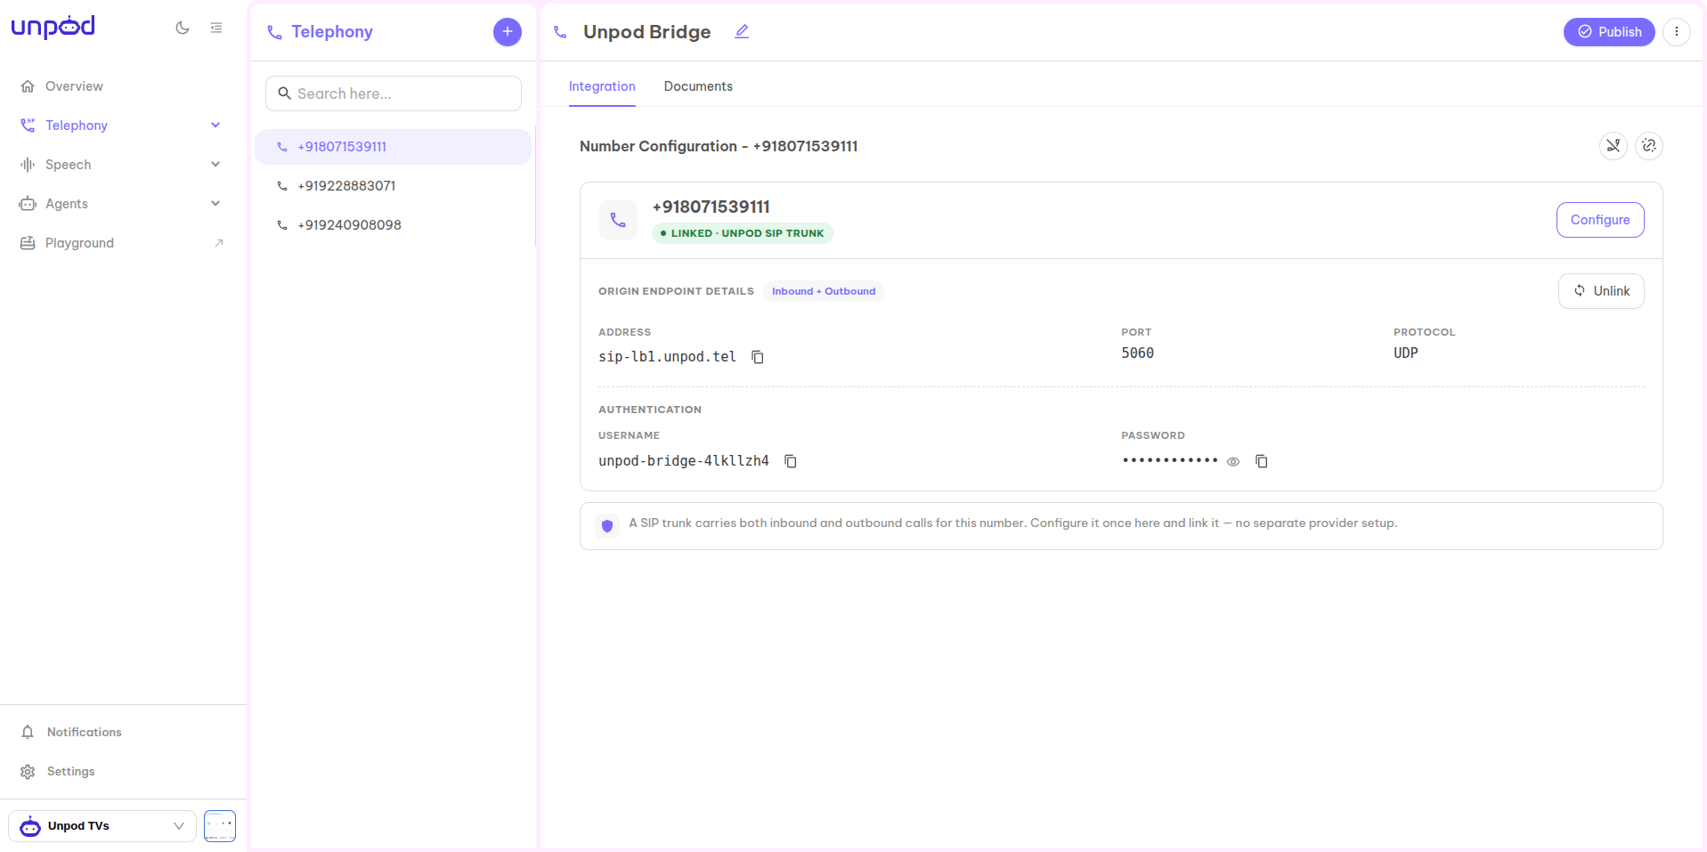
Task: Click the unpod logo
Action: tap(53, 27)
